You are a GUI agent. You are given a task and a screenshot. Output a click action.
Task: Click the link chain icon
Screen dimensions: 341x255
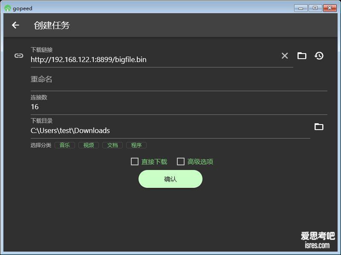click(x=19, y=56)
